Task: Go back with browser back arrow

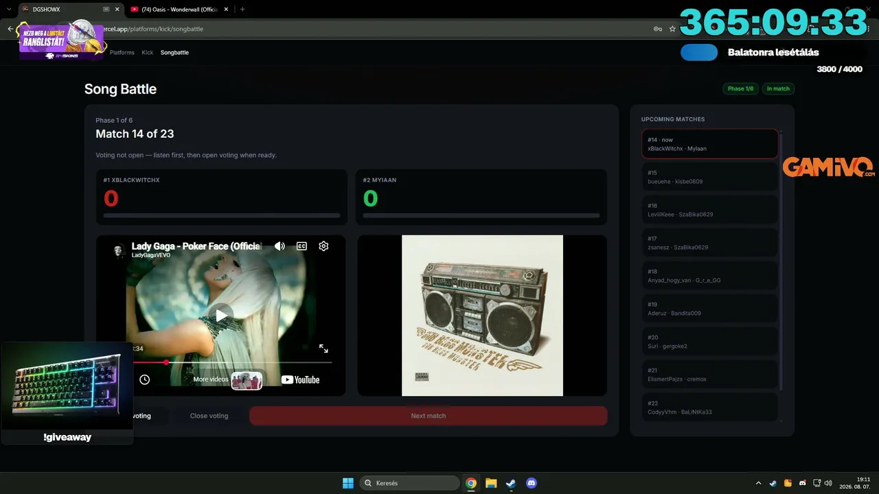Action: [x=10, y=29]
